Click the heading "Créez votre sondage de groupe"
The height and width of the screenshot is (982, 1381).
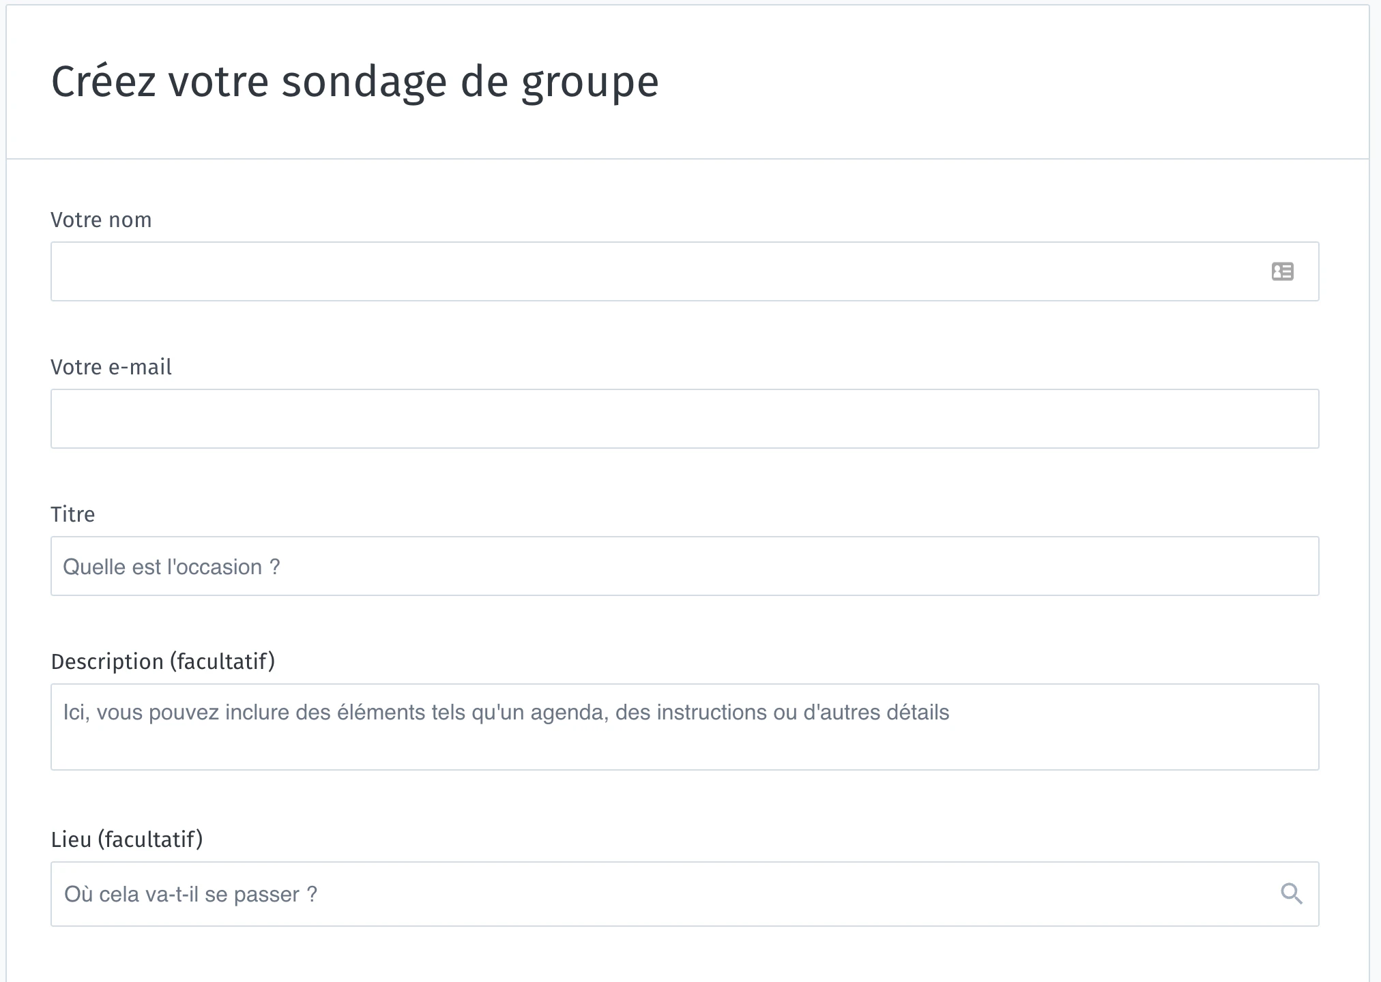click(x=355, y=82)
